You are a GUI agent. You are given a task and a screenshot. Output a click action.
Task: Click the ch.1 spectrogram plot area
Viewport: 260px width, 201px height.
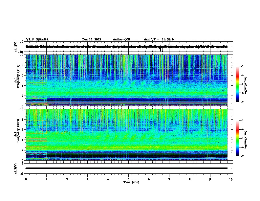click(x=126, y=80)
